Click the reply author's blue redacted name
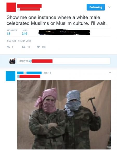117x150 pixels. (20, 73)
